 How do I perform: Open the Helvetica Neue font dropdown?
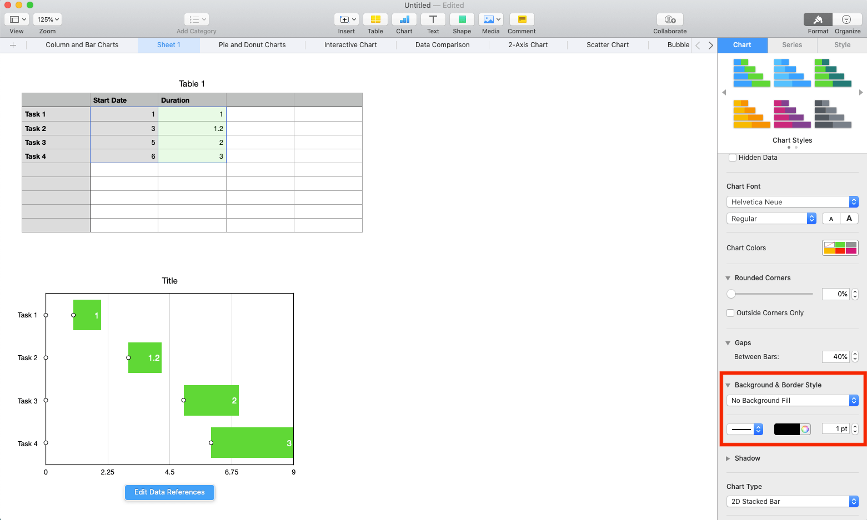[x=792, y=202]
